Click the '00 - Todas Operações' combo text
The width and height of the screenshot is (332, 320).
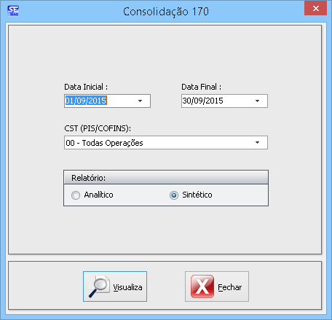pos(104,143)
